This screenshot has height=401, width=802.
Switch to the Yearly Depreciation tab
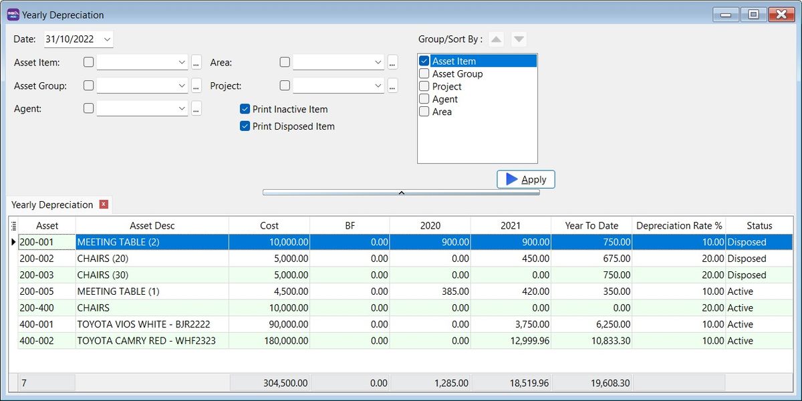(52, 205)
